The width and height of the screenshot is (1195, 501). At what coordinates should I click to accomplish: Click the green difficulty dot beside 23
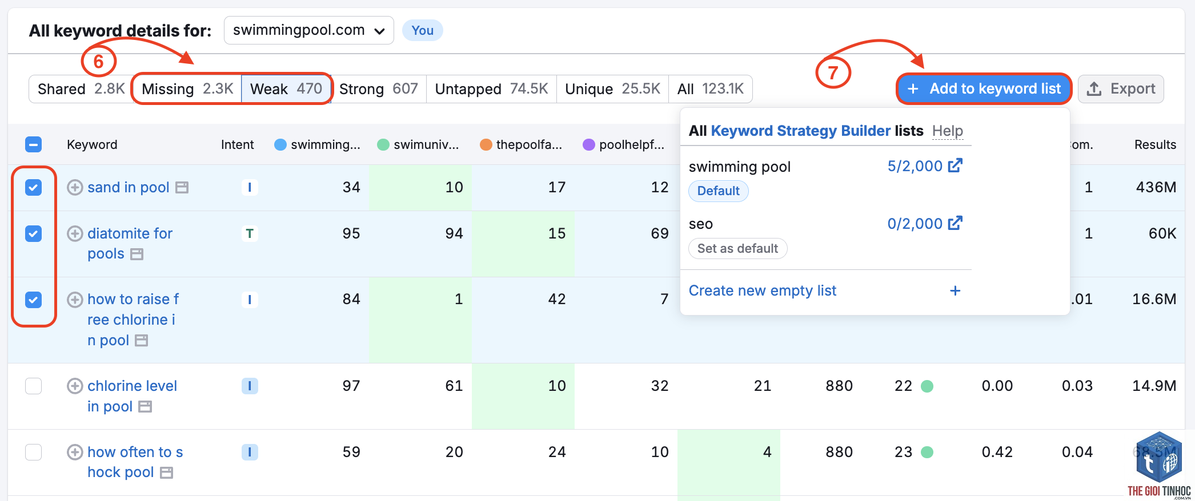coord(927,452)
